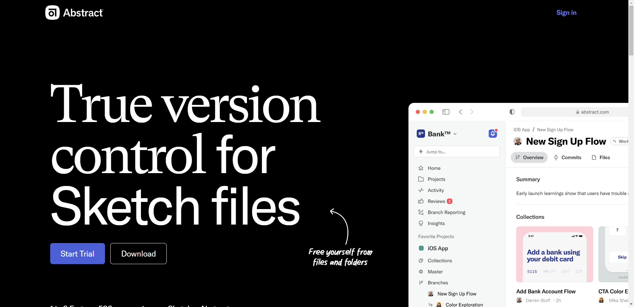
Task: Click the iOS App project color icon
Action: [x=421, y=248]
